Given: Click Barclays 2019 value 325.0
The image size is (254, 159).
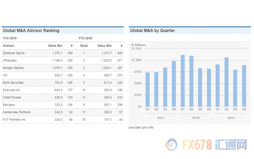Looking at the screenshot, I should [58, 105].
